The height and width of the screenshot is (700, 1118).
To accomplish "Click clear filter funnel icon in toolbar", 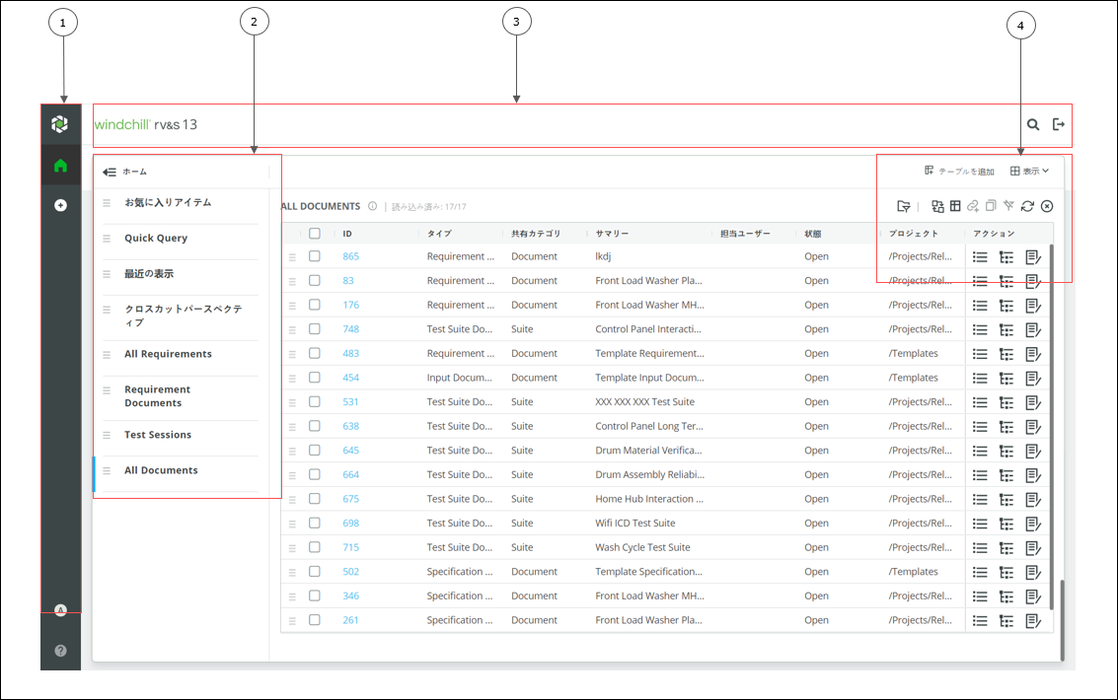I will (1008, 206).
